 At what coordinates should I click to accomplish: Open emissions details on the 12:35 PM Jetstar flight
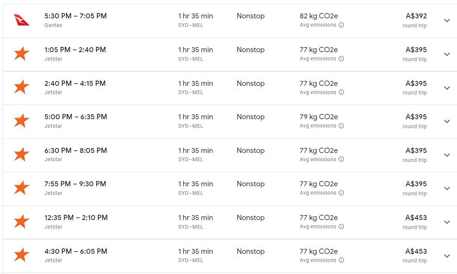341,227
